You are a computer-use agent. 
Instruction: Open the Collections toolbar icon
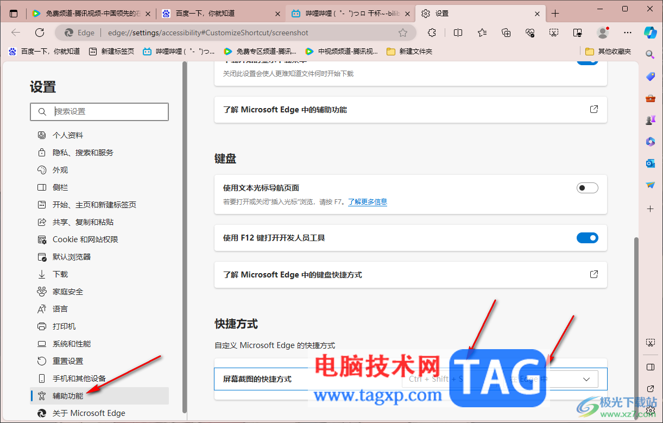pos(506,33)
